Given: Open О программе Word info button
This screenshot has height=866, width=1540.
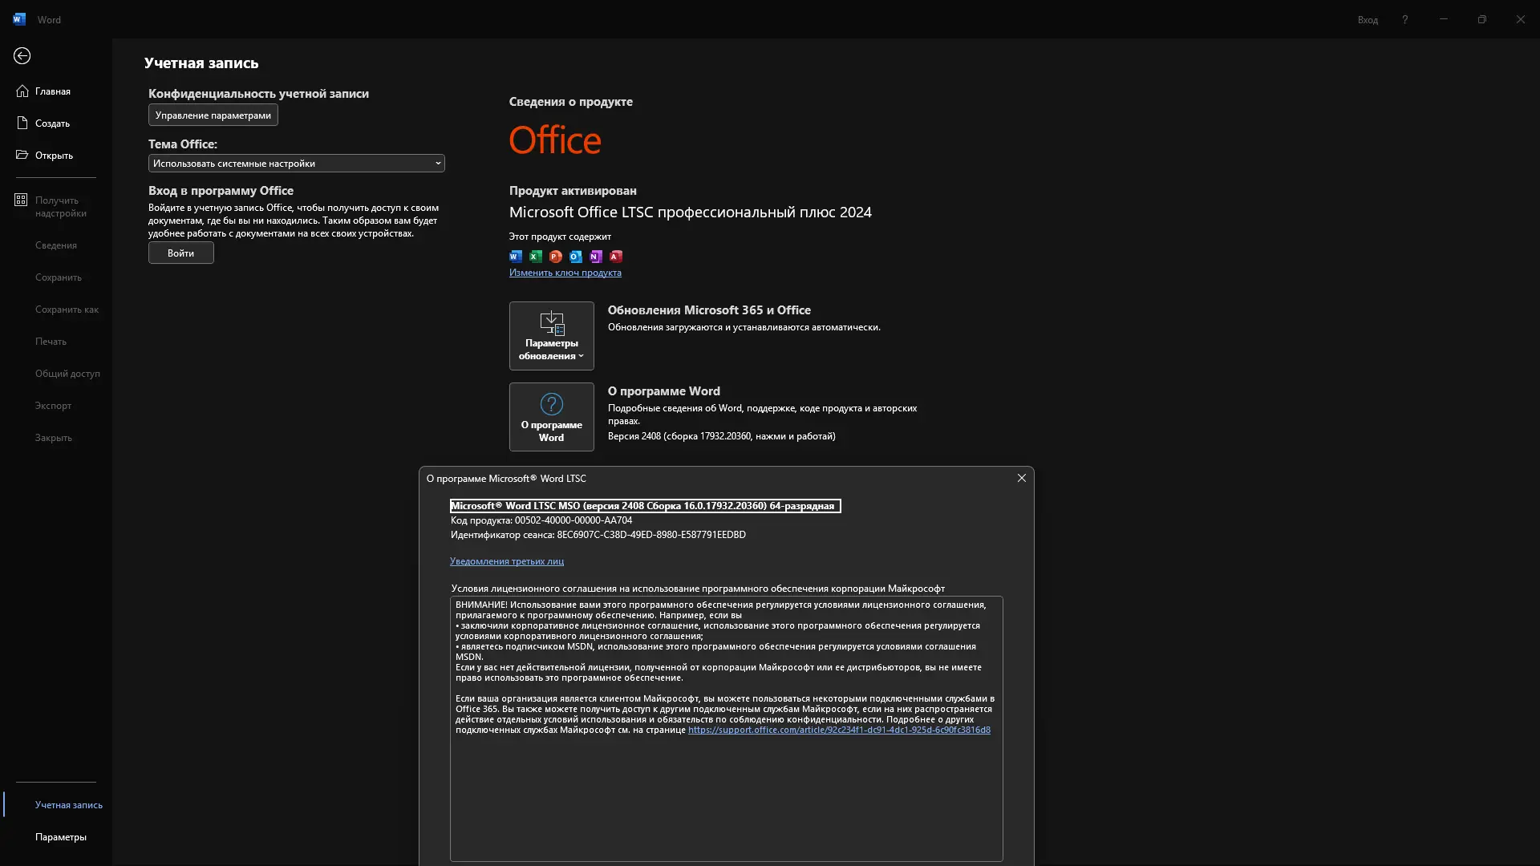Looking at the screenshot, I should (x=551, y=417).
